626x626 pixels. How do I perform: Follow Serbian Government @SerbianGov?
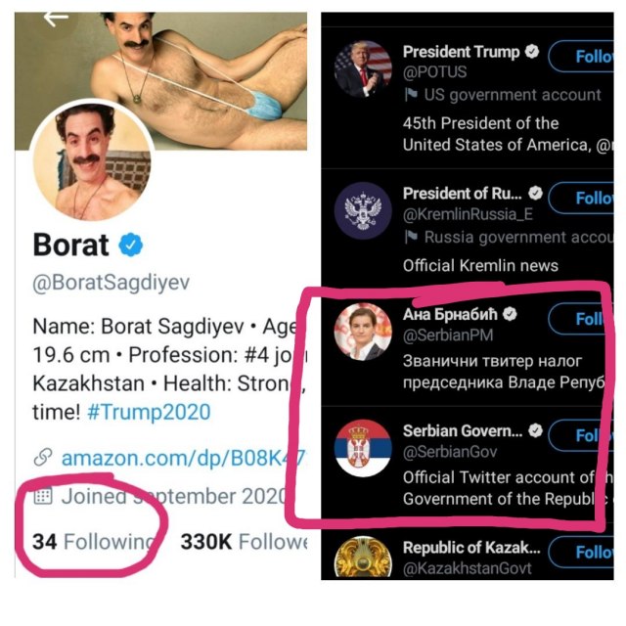pos(585,434)
